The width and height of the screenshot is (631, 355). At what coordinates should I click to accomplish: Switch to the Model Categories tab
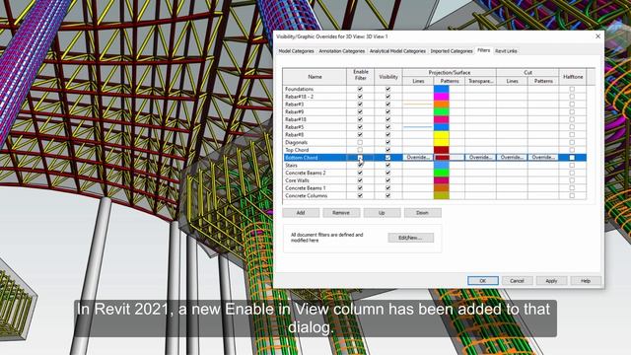296,51
